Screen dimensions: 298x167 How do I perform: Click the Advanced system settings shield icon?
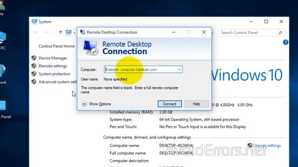point(34,82)
